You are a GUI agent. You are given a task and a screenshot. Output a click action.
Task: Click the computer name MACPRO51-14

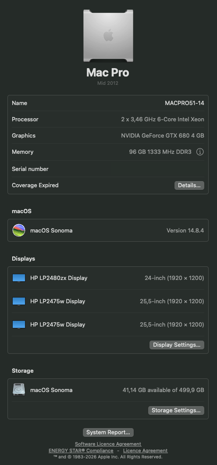[x=185, y=103]
